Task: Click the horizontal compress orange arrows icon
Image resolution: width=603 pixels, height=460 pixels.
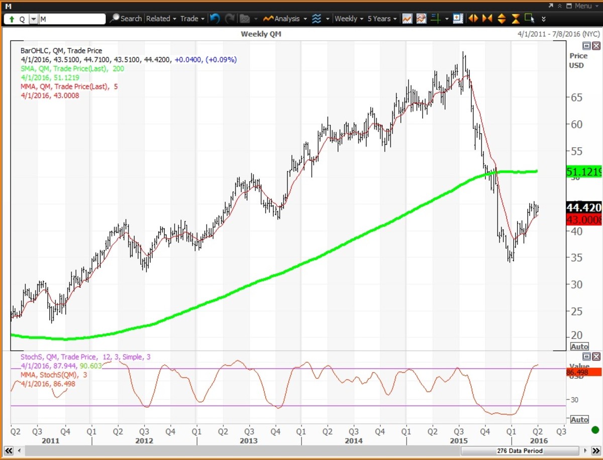Action: (x=487, y=19)
